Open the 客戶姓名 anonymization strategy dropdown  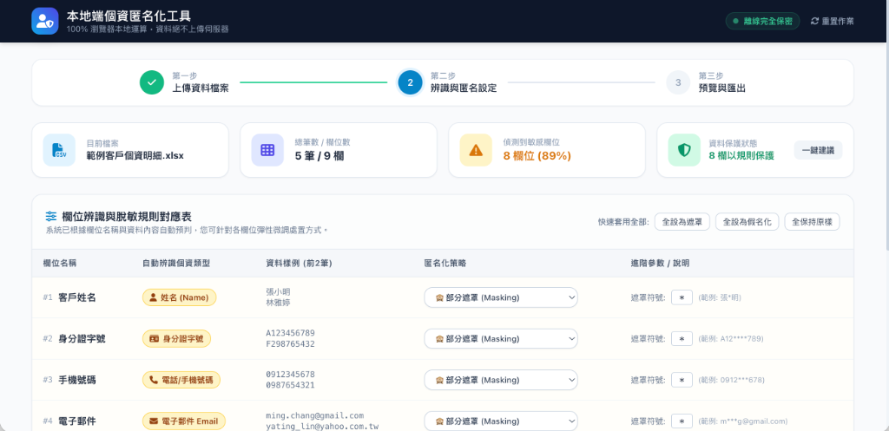(501, 297)
